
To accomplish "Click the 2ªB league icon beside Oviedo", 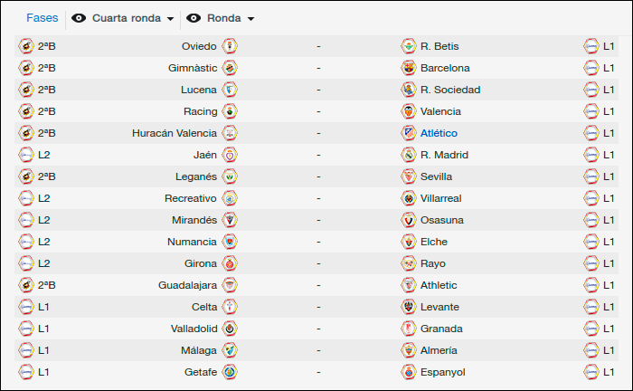I will click(x=26, y=46).
